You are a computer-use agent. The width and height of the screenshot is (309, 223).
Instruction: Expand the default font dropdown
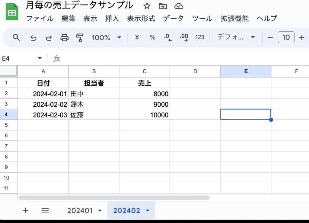point(236,37)
